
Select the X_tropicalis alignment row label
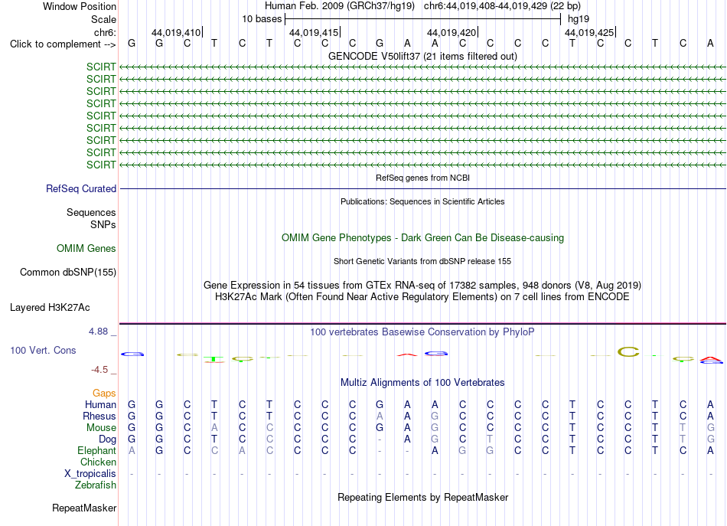click(x=90, y=474)
